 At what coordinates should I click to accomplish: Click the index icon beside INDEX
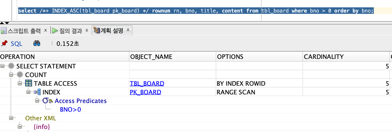37,92
